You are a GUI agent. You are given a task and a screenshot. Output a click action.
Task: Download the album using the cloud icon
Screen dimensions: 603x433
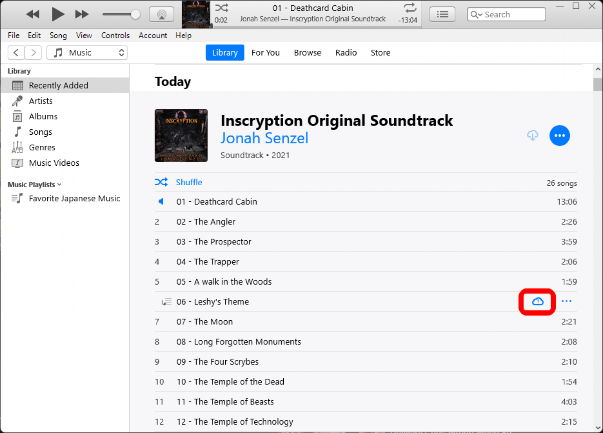533,135
